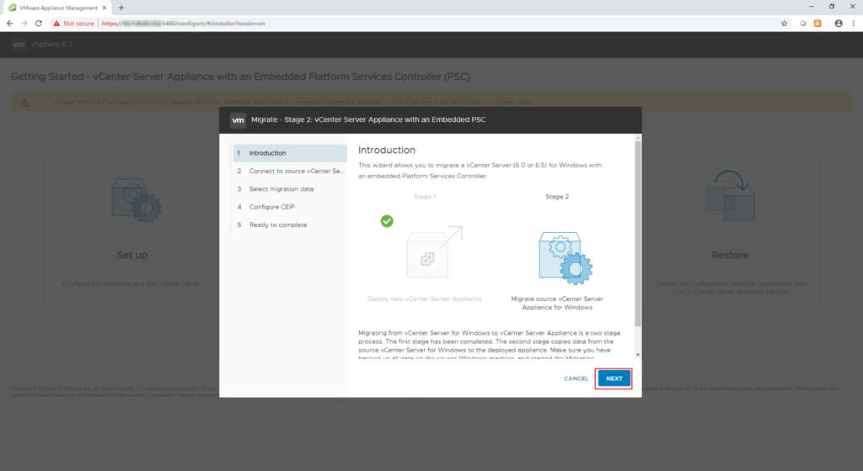This screenshot has height=471, width=863.
Task: Select the VMware Appliance Management tab
Action: click(x=57, y=8)
